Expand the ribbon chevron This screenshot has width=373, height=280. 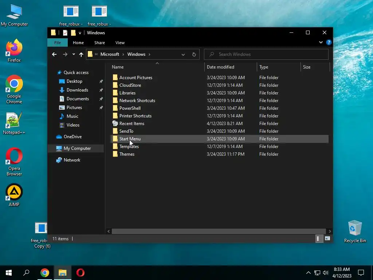click(321, 42)
